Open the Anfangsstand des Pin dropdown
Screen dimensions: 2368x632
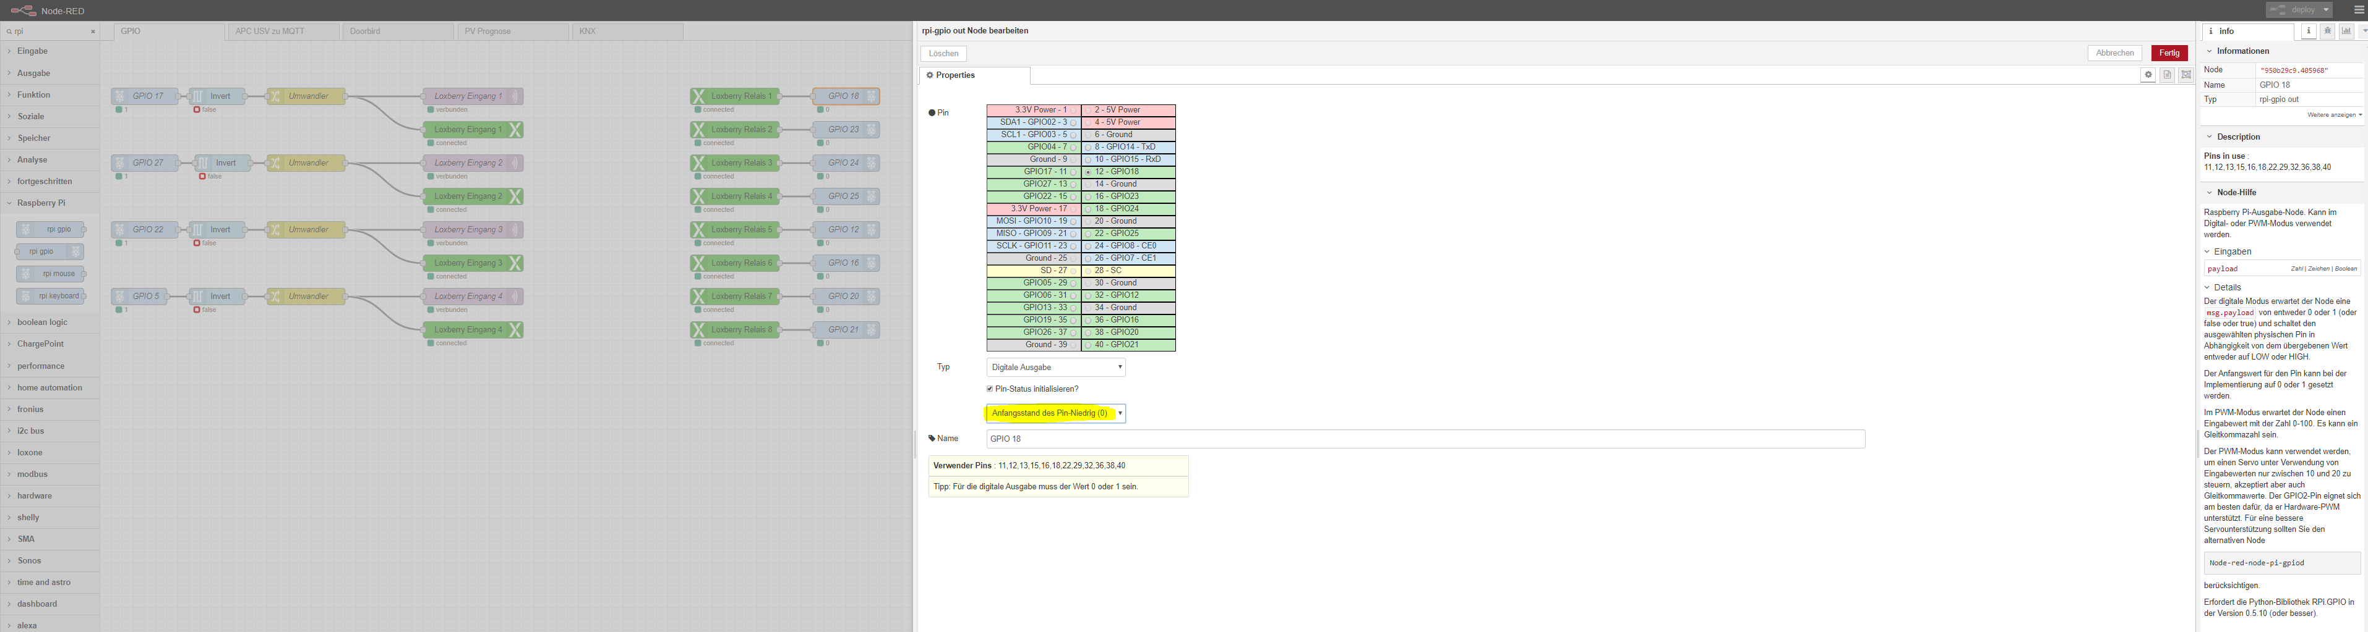point(1055,413)
